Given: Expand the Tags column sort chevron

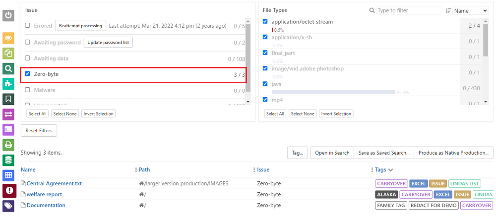Looking at the screenshot, I should [391, 170].
